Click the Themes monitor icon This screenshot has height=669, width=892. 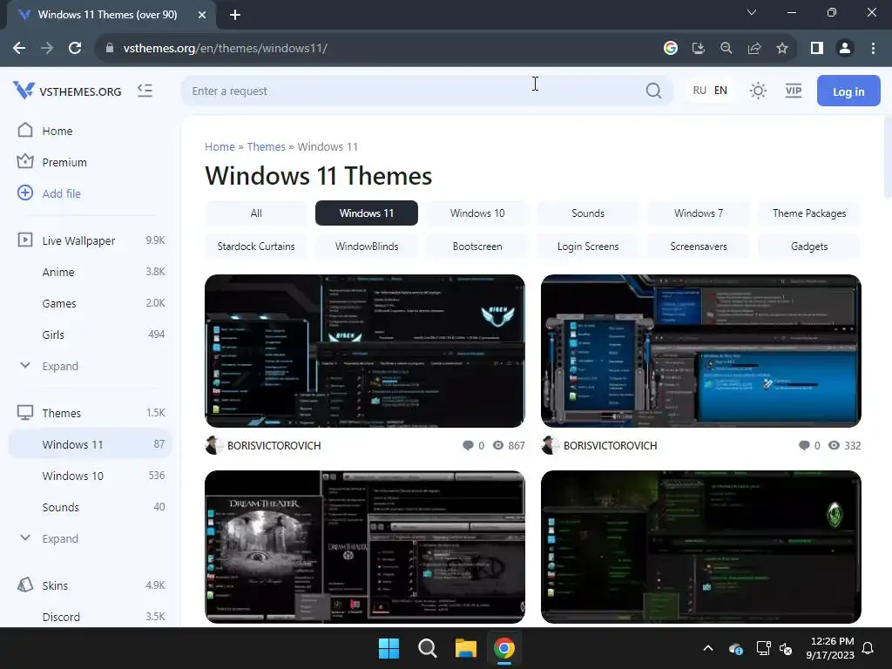tap(25, 412)
